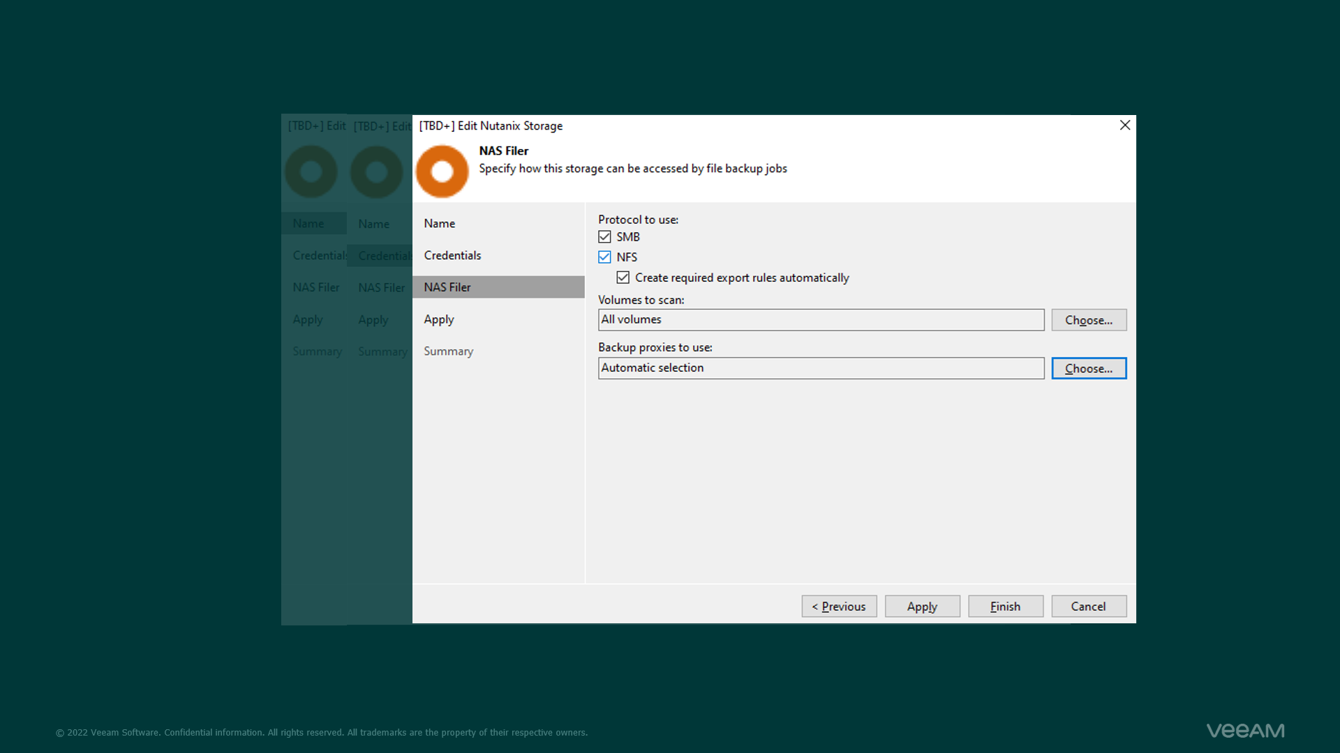The image size is (1340, 753).
Task: Select the NAS Filer wizard step
Action: pos(498,287)
